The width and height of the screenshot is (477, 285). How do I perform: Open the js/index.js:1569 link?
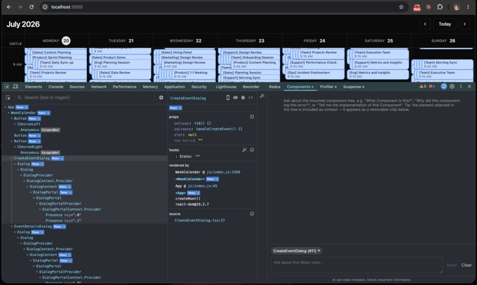(x=223, y=172)
